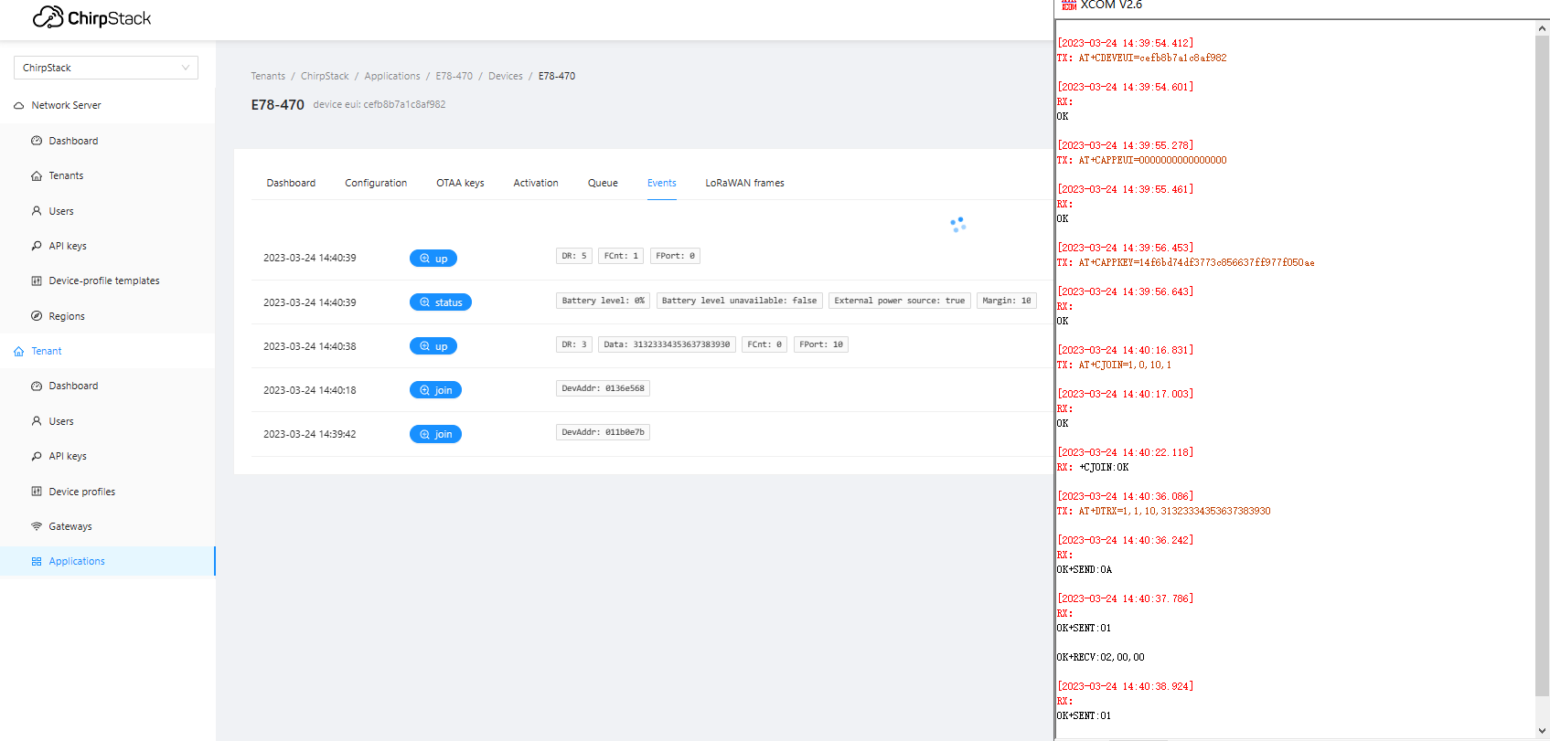Click the Device-profile templates icon
The image size is (1550, 741).
pyautogui.click(x=37, y=281)
